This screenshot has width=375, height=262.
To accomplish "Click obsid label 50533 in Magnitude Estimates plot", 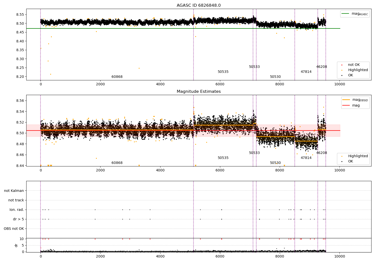I will (x=254, y=153).
